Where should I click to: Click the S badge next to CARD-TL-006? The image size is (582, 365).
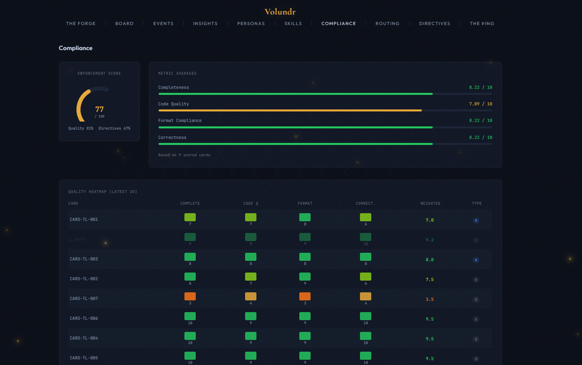(476, 319)
